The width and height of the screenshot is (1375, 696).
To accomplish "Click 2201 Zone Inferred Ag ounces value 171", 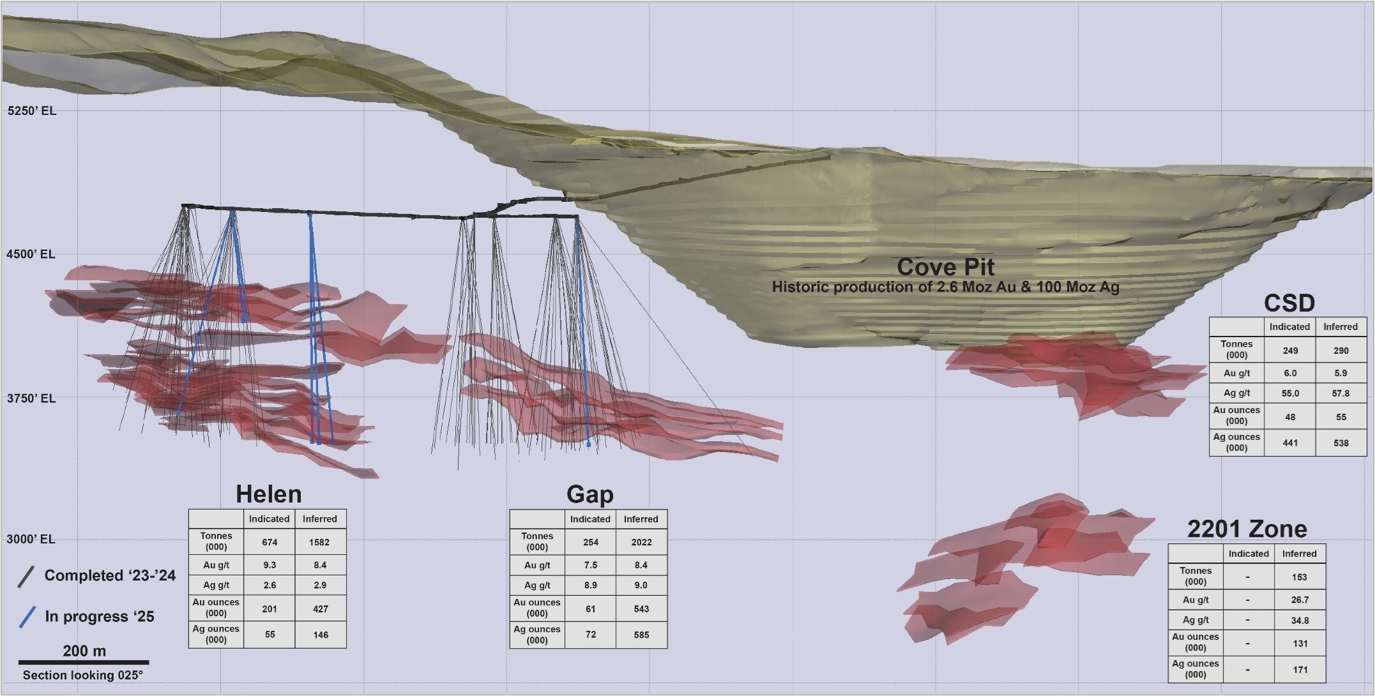I will [x=1300, y=669].
